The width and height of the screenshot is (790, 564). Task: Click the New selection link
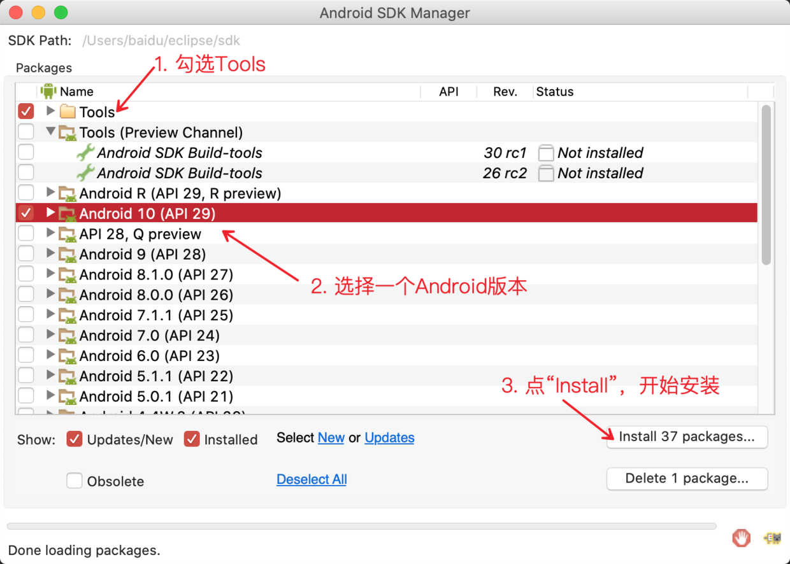(331, 438)
